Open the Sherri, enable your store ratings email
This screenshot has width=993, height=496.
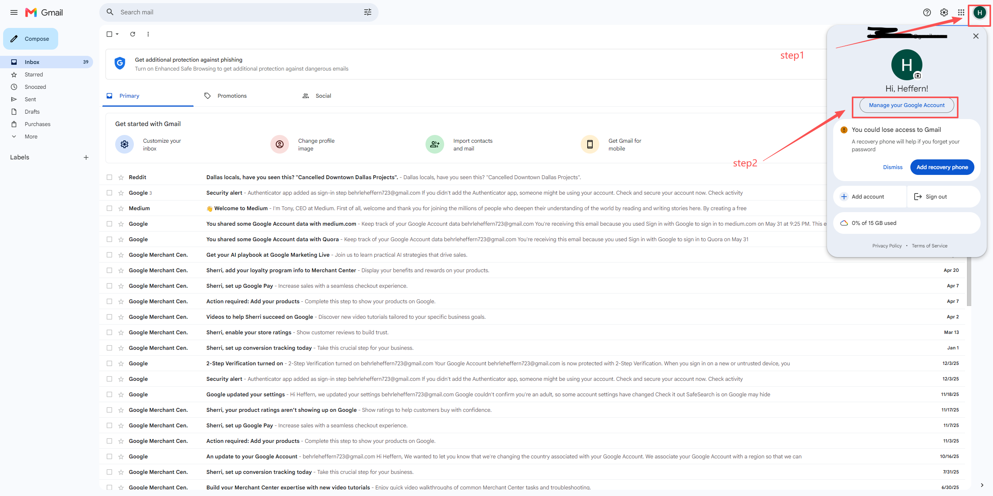click(x=532, y=332)
